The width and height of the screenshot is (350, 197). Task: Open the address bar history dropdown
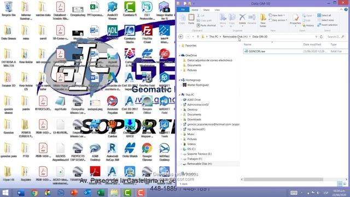(316, 37)
